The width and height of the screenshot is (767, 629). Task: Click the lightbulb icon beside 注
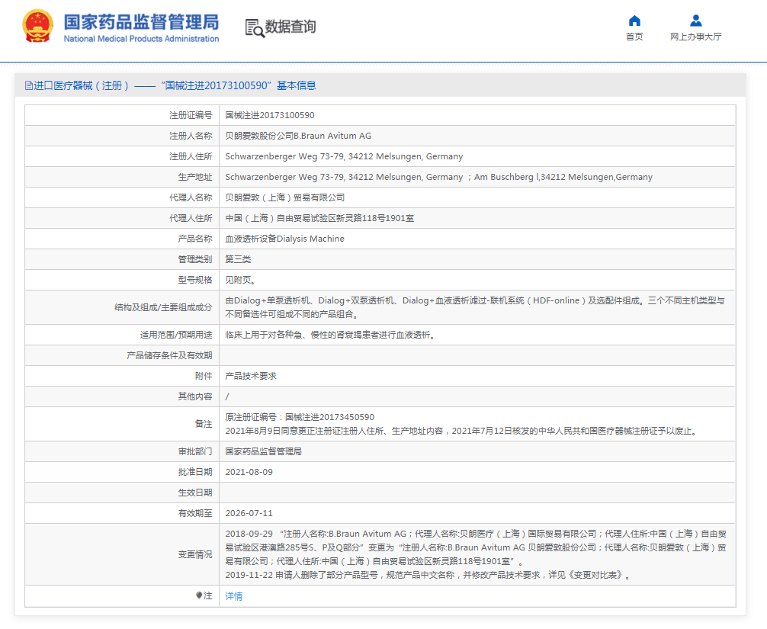pyautogui.click(x=199, y=595)
